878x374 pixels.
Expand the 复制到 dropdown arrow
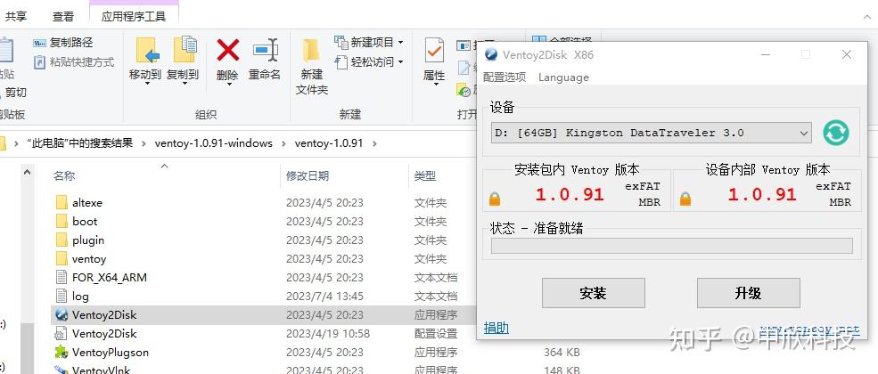(x=185, y=84)
